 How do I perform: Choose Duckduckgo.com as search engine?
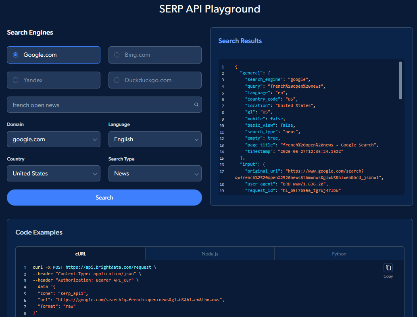coord(155,80)
